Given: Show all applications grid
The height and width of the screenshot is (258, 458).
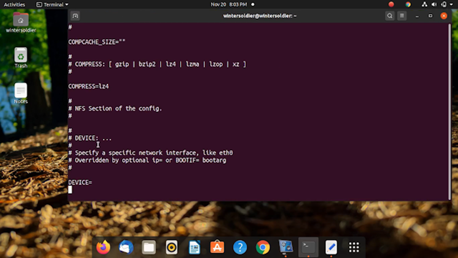Looking at the screenshot, I should [x=354, y=247].
